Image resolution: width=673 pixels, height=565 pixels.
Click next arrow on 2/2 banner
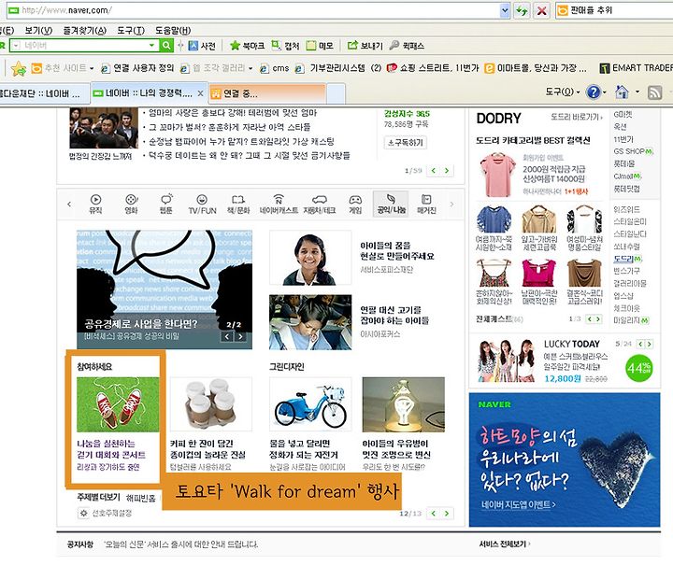tap(241, 337)
